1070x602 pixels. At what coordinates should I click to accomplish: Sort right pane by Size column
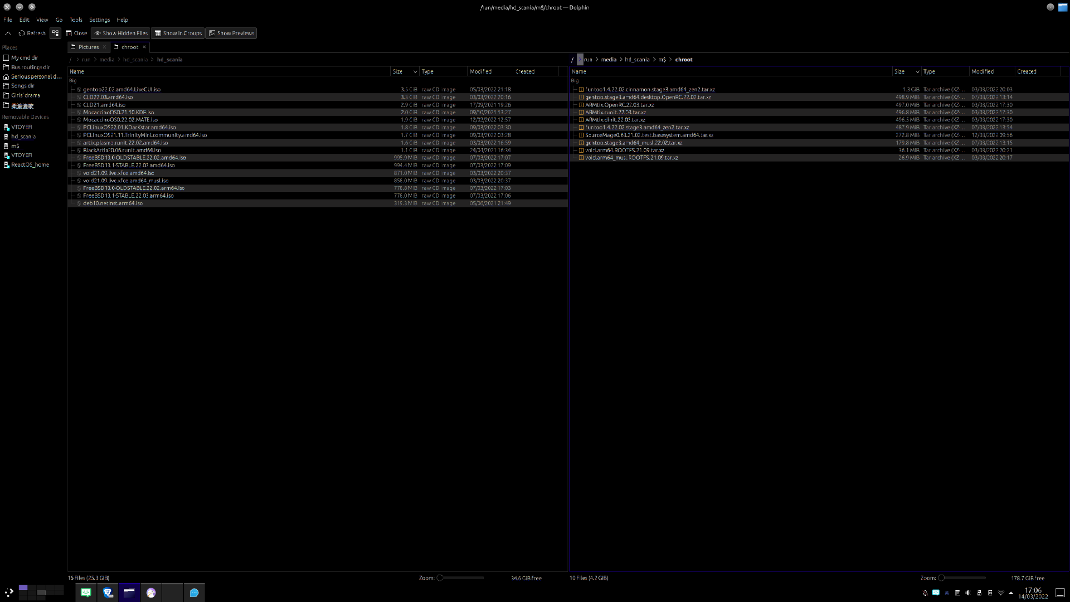tap(907, 72)
